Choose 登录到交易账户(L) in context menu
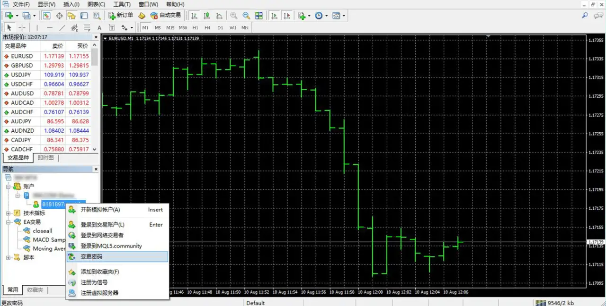 coord(117,225)
